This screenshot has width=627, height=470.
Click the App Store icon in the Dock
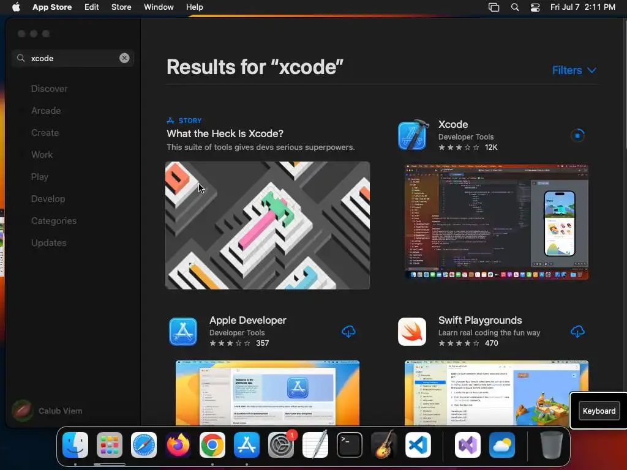click(x=247, y=445)
